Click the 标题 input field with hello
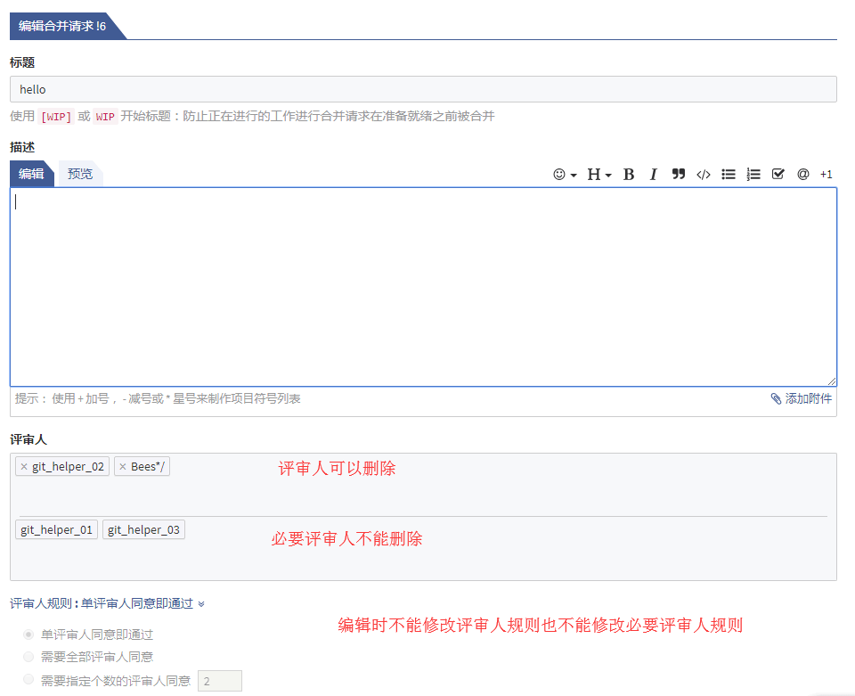 click(x=423, y=89)
